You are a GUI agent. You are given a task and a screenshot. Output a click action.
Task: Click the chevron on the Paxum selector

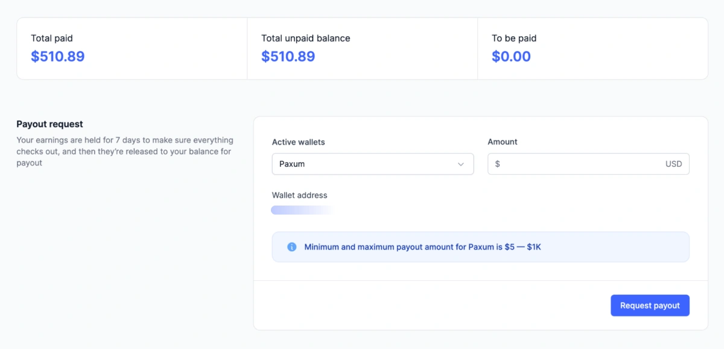462,163
